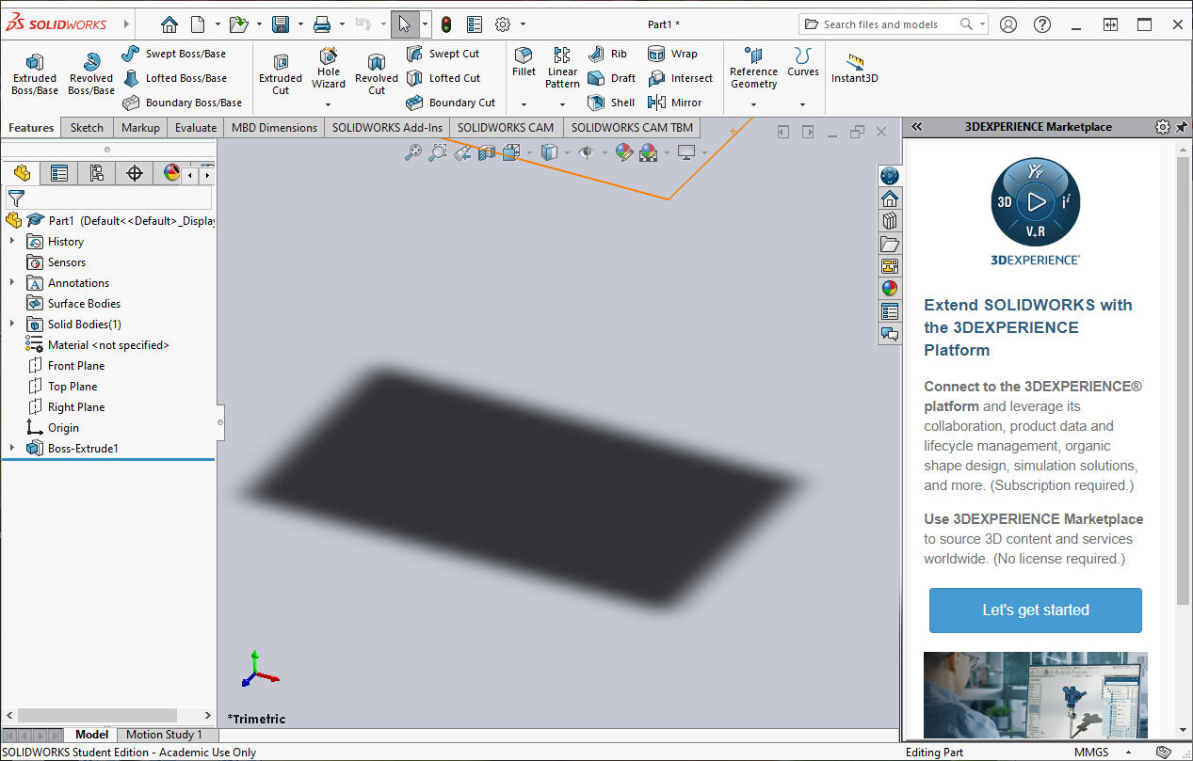Open the Curves dropdown arrow

point(802,103)
